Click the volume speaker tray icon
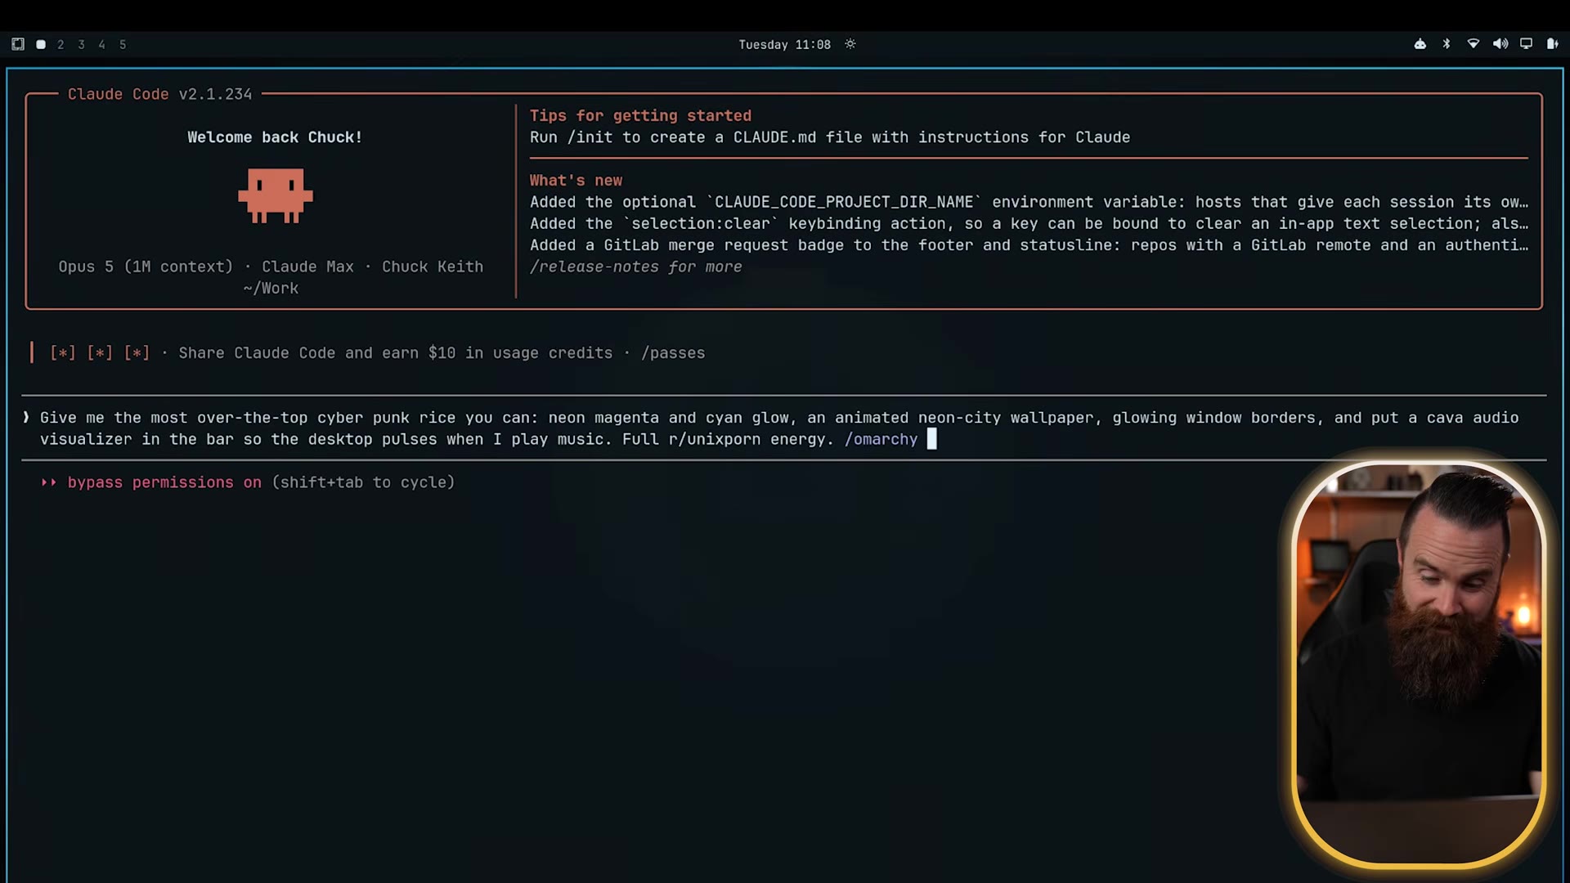The width and height of the screenshot is (1570, 883). click(1500, 44)
